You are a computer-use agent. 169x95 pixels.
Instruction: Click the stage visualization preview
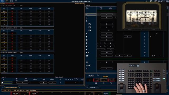(x=142, y=16)
